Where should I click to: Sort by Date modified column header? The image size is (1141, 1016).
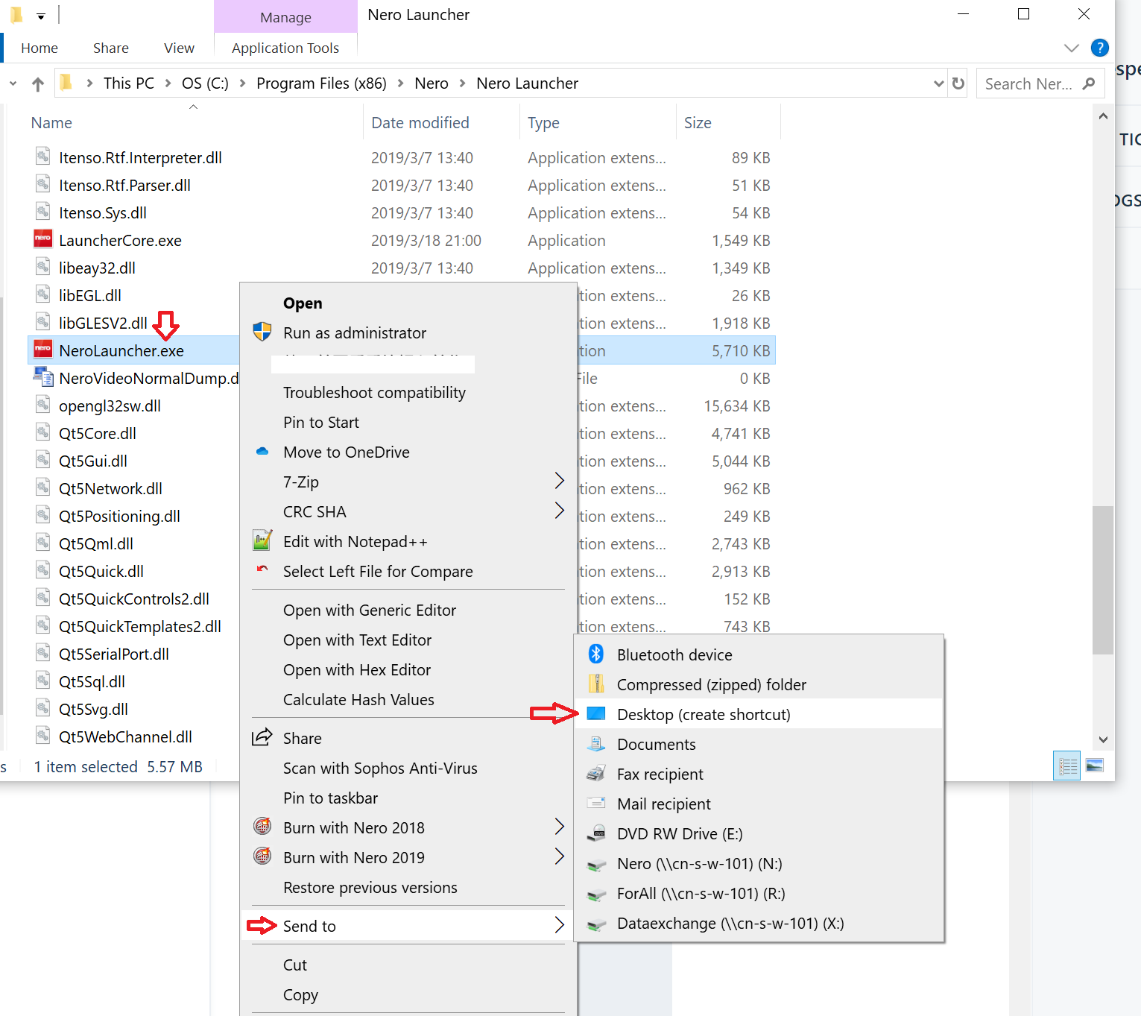point(420,123)
